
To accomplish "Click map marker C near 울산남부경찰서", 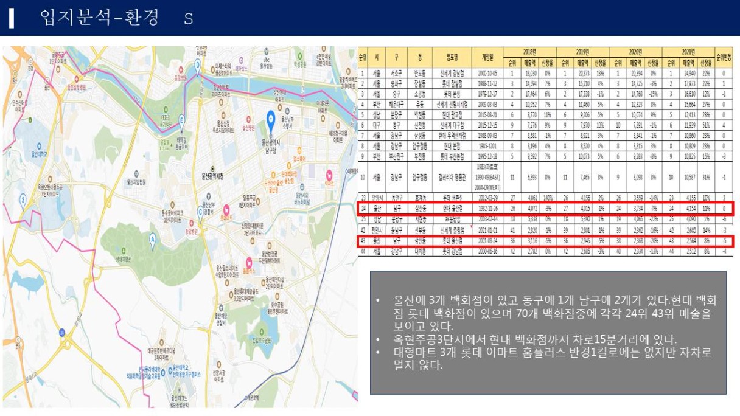I will click(200, 213).
